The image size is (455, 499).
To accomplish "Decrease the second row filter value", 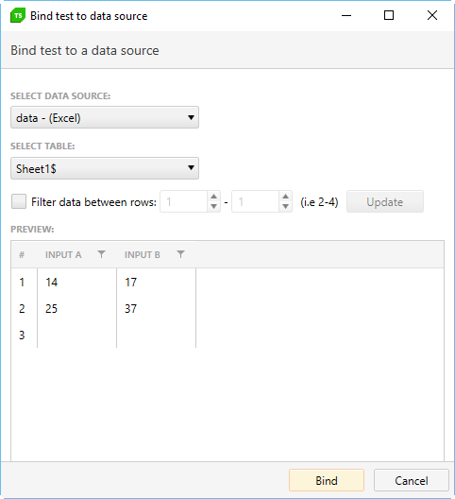I will pyautogui.click(x=285, y=207).
